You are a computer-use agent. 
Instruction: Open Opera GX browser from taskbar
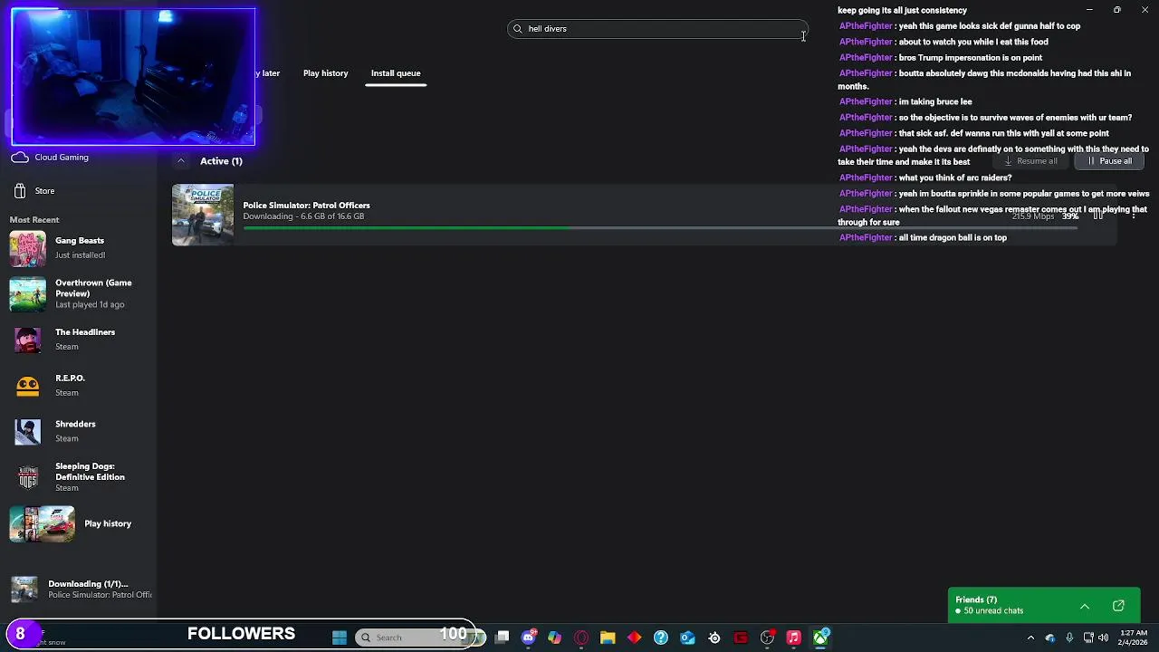tap(581, 638)
